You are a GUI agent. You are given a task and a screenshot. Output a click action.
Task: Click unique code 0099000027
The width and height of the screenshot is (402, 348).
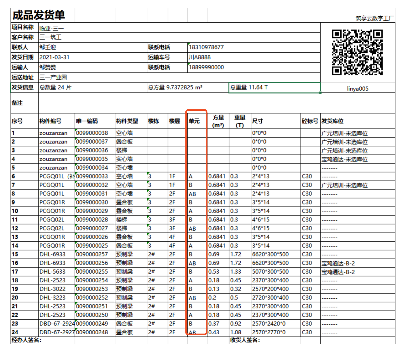tap(92, 228)
